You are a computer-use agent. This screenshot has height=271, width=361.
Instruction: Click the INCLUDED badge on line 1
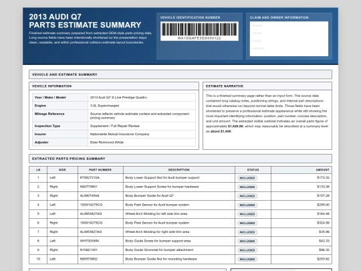point(247,178)
